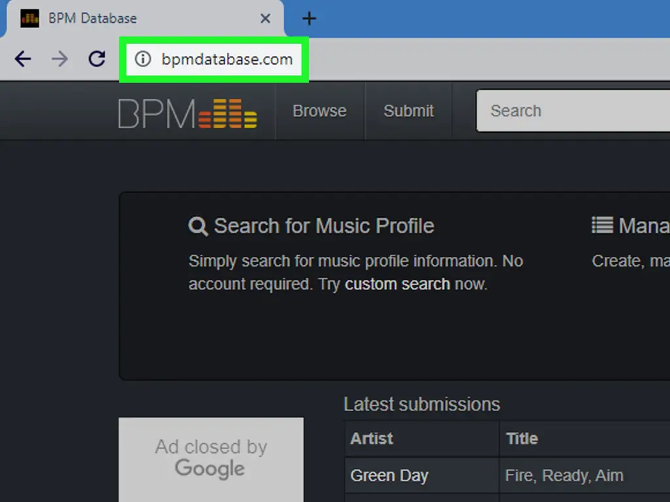Follow the custom search link
This screenshot has width=670, height=502.
coord(397,284)
